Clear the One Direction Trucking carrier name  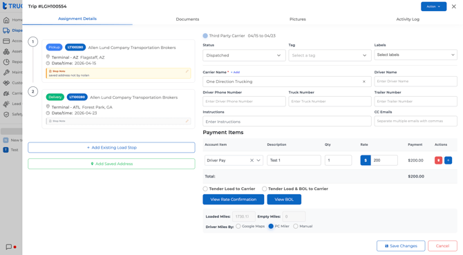click(364, 82)
